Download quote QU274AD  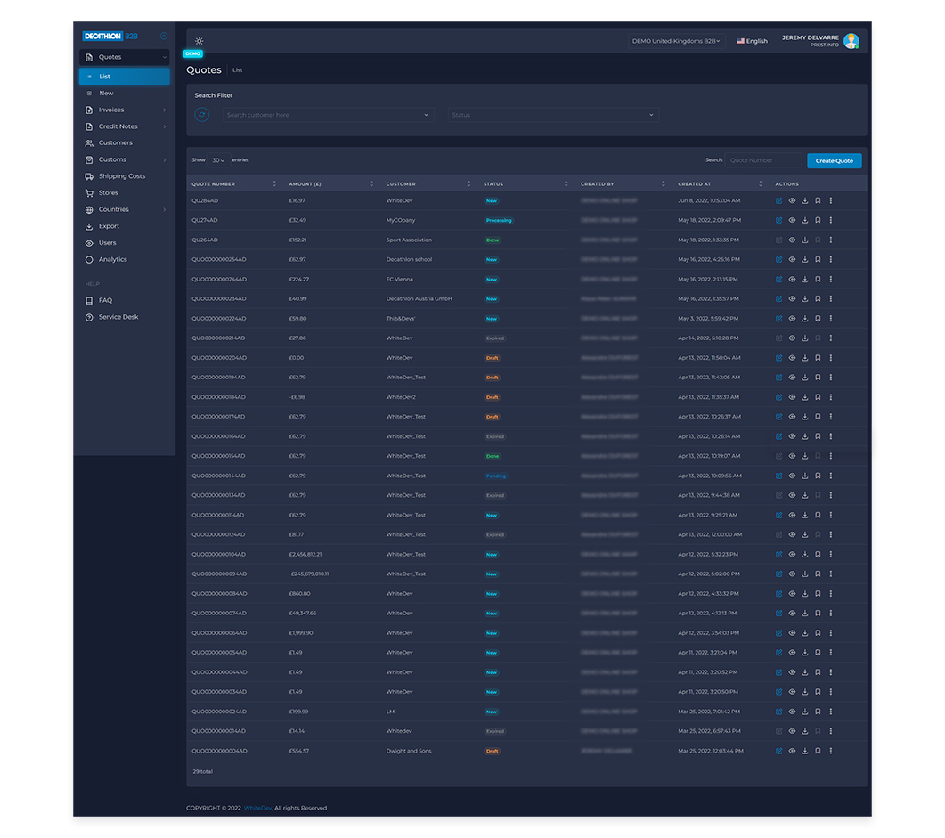coord(805,220)
